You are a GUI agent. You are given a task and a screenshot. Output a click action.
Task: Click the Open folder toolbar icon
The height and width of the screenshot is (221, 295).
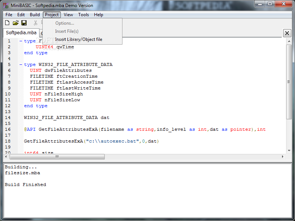[x=15, y=23]
